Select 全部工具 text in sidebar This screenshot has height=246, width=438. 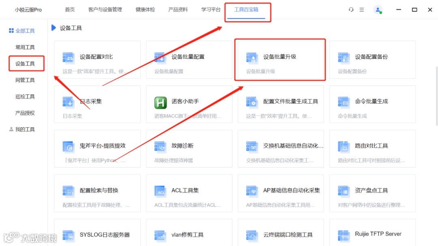(x=25, y=31)
